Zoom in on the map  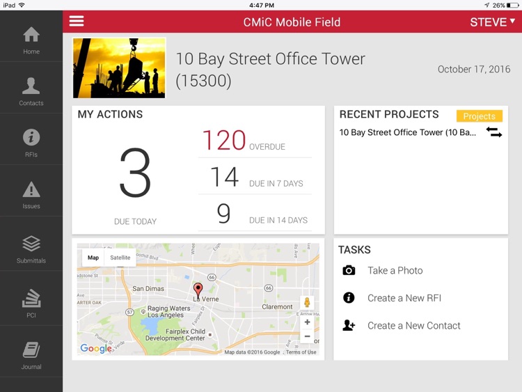click(x=307, y=322)
